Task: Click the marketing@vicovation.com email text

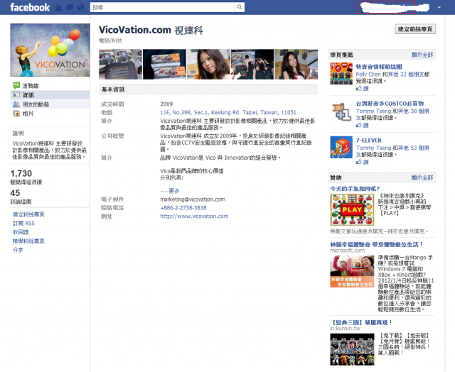Action: pyautogui.click(x=193, y=199)
